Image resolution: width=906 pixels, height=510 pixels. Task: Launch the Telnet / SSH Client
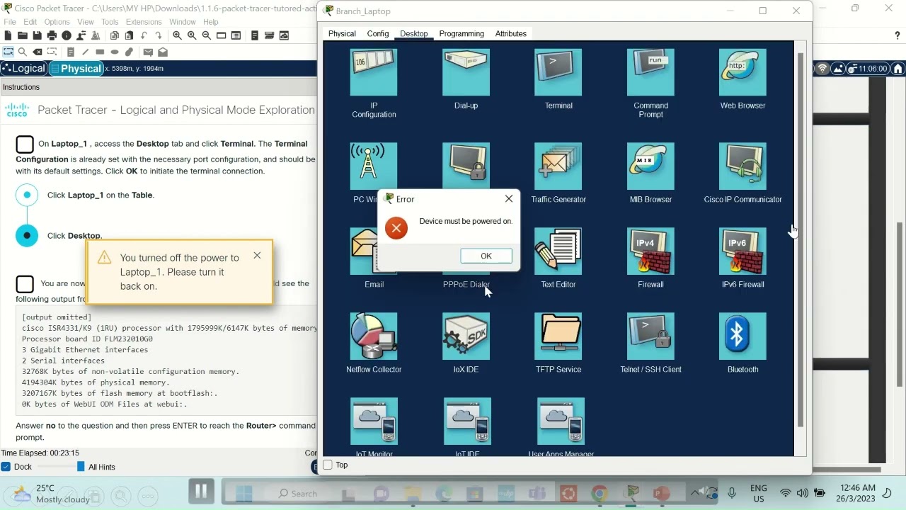(650, 336)
